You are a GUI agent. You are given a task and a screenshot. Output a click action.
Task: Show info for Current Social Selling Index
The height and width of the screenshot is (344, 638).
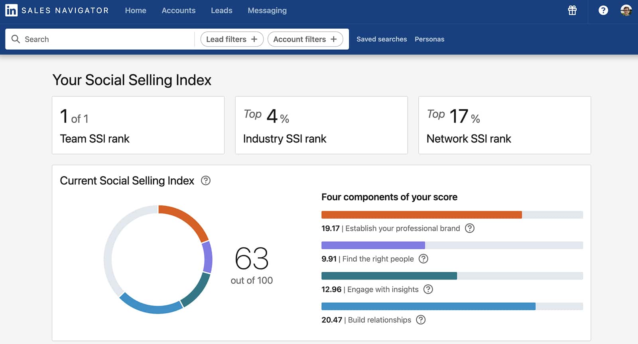206,181
